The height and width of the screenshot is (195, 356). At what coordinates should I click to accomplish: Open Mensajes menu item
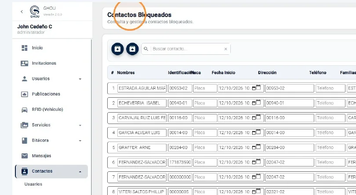[41, 156]
